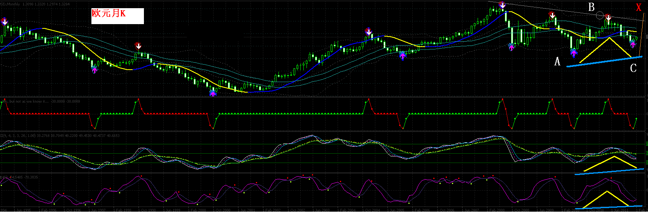
Task: Click the '1 Feb 2002' date on time axis
Action: (x=272, y=210)
